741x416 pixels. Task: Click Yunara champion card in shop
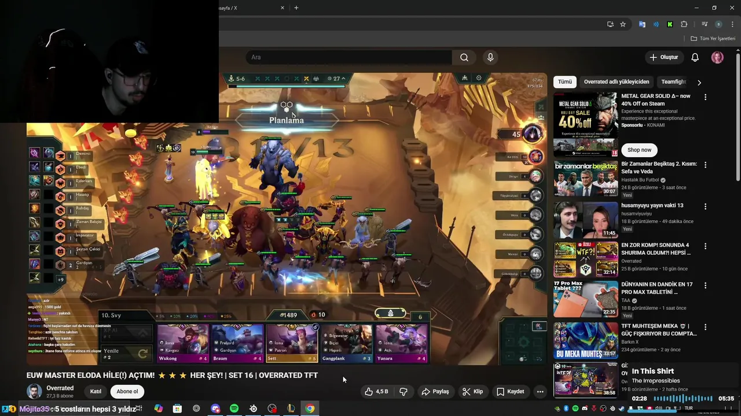(401, 343)
